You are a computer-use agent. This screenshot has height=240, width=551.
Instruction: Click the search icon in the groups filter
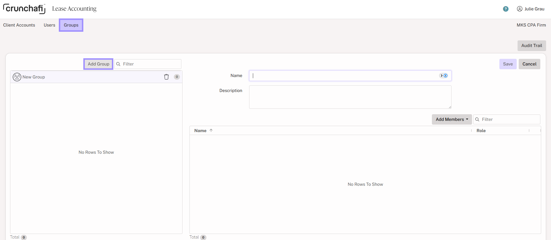click(x=118, y=64)
